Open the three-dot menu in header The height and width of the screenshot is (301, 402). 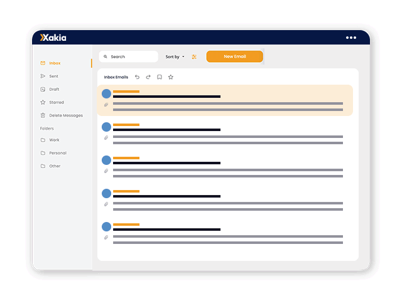tap(351, 38)
